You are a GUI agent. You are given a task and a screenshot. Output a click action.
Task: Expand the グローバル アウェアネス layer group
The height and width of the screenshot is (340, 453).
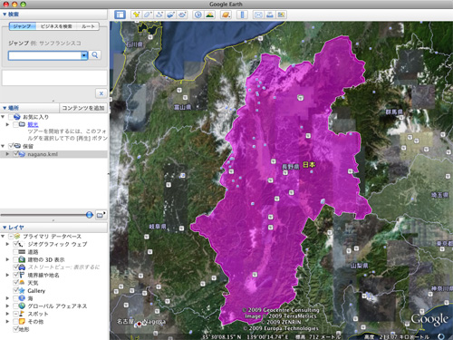7,306
